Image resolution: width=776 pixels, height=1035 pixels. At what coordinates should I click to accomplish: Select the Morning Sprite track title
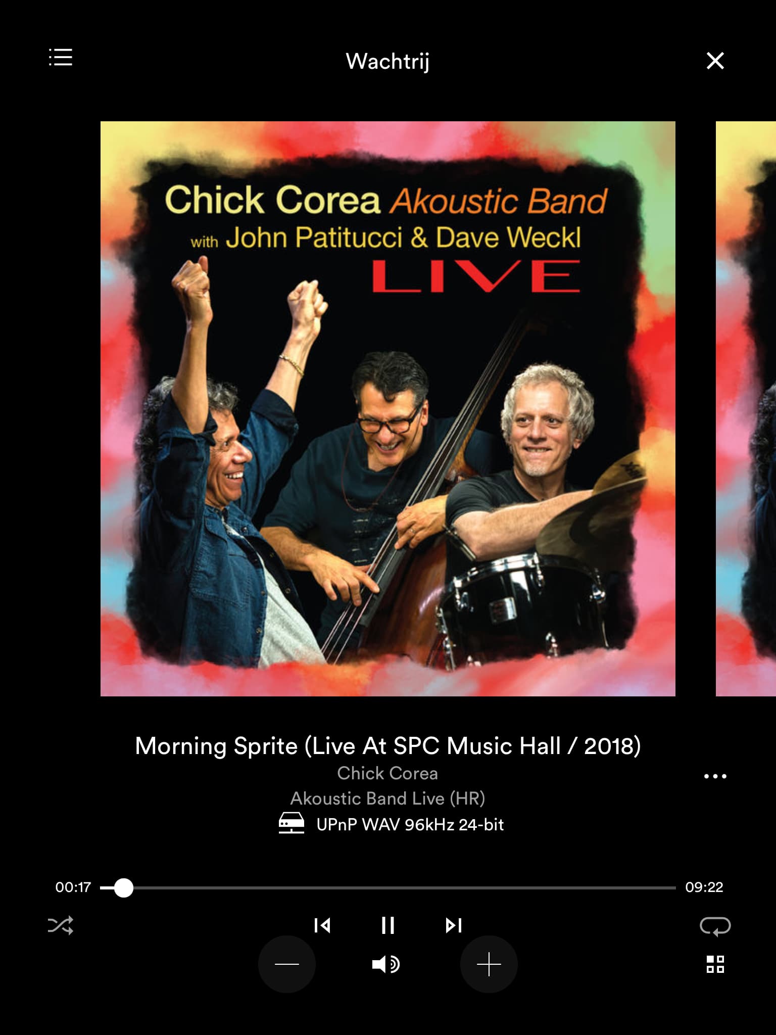point(388,746)
